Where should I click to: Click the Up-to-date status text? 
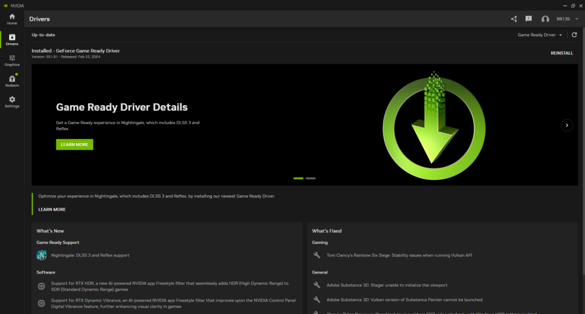pos(43,35)
